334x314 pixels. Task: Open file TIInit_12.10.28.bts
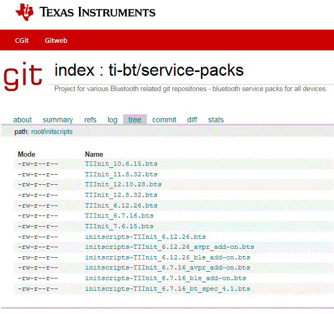tap(123, 184)
